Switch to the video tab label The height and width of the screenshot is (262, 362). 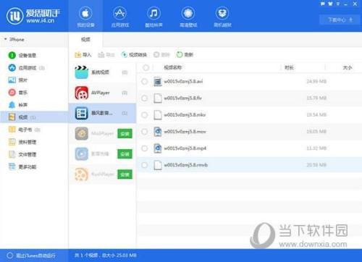[x=85, y=39]
